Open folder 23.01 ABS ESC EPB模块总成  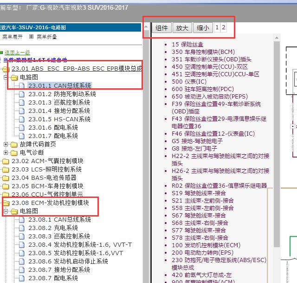[x=77, y=68]
